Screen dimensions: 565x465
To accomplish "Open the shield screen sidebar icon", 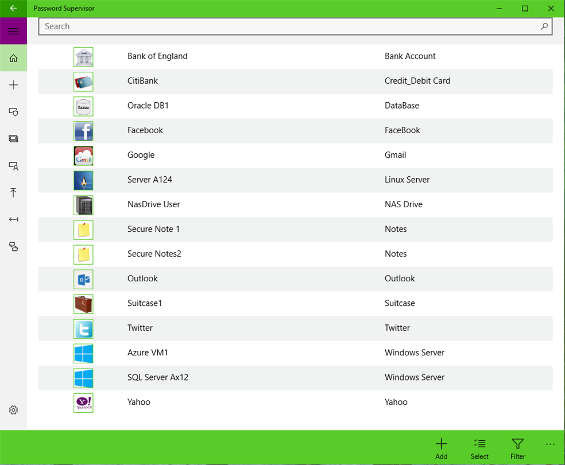I will [13, 112].
